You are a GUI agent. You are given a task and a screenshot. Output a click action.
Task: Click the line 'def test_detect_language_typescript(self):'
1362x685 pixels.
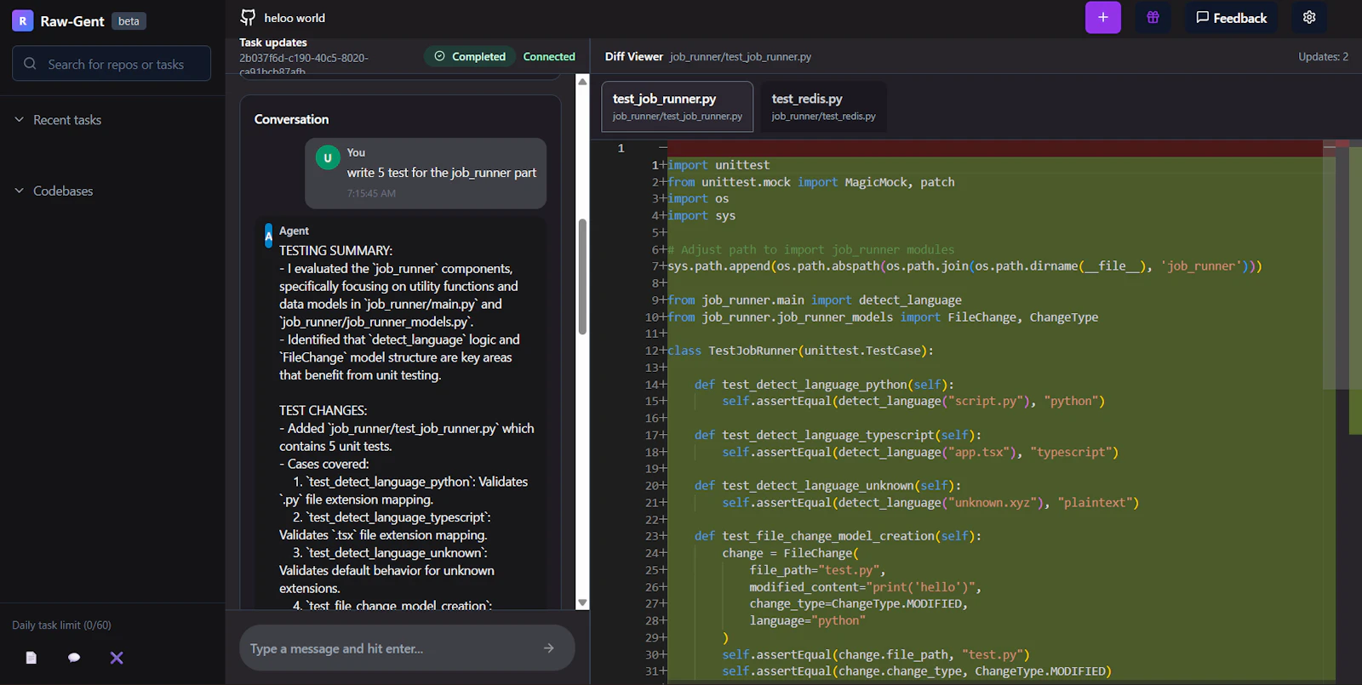pyautogui.click(x=838, y=435)
